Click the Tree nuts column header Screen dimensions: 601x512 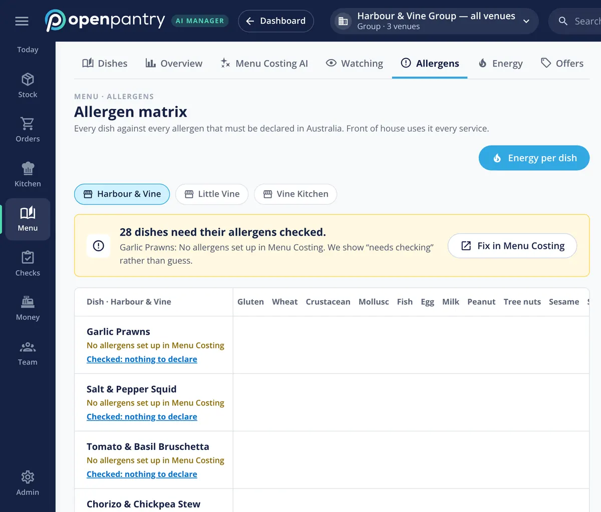[x=522, y=302]
